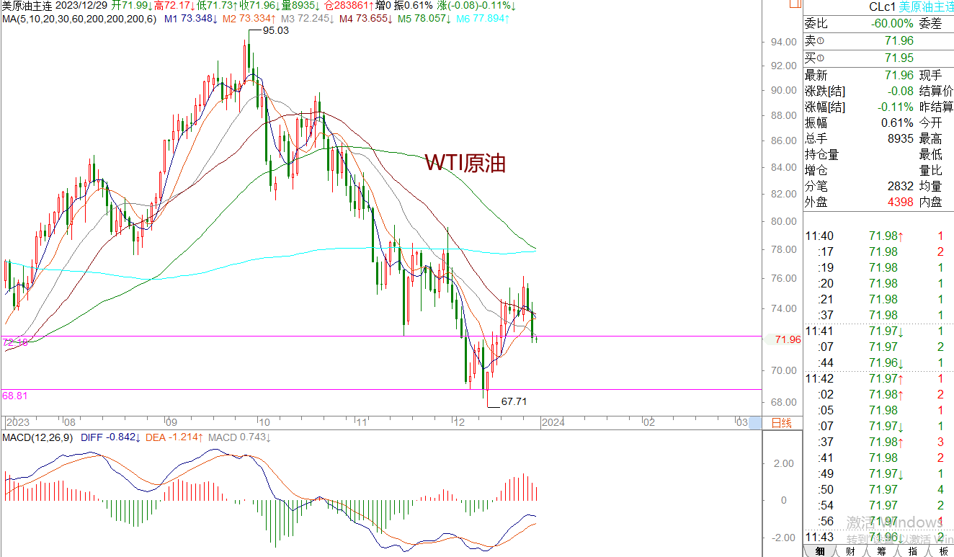Switch to the 财 tab
The height and width of the screenshot is (557, 954).
pos(851,551)
